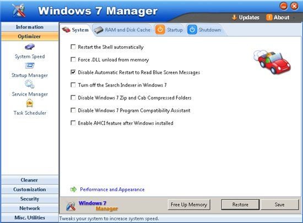Click the Task Scheduler alarm clock icon
Image resolution: width=303 pixels, height=223 pixels.
(30, 103)
